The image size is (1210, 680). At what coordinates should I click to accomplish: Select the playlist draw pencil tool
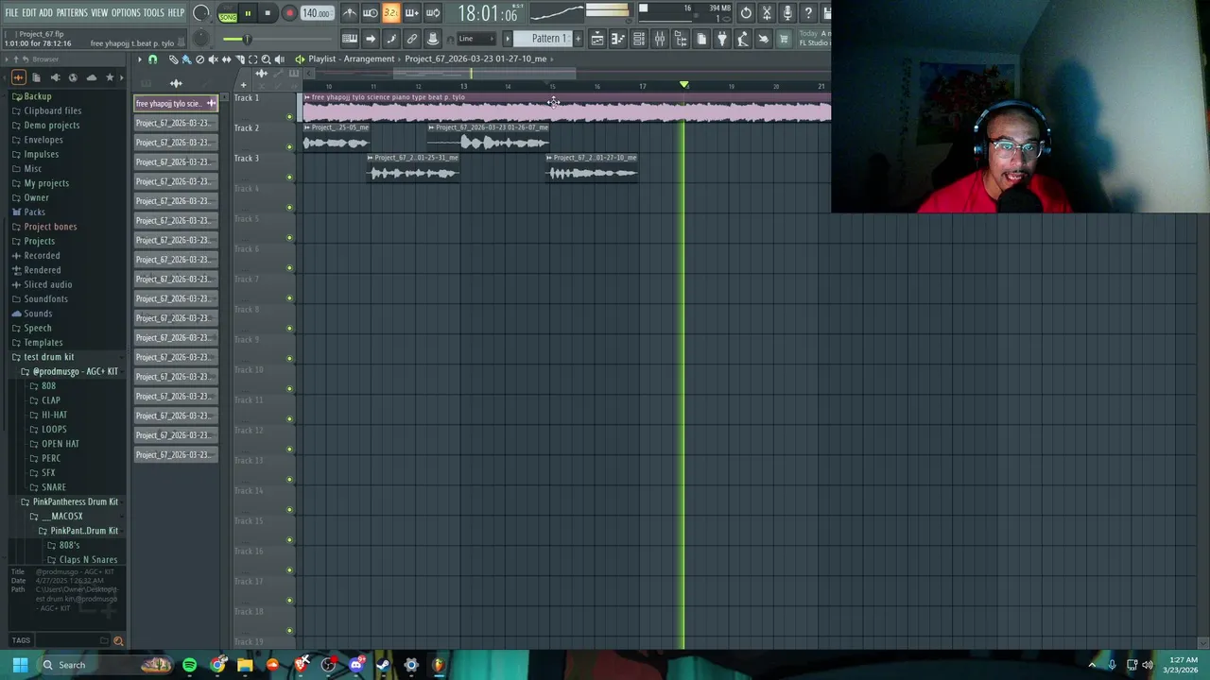[x=173, y=59]
